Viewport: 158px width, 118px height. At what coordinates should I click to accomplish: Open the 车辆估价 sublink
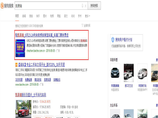57,80
